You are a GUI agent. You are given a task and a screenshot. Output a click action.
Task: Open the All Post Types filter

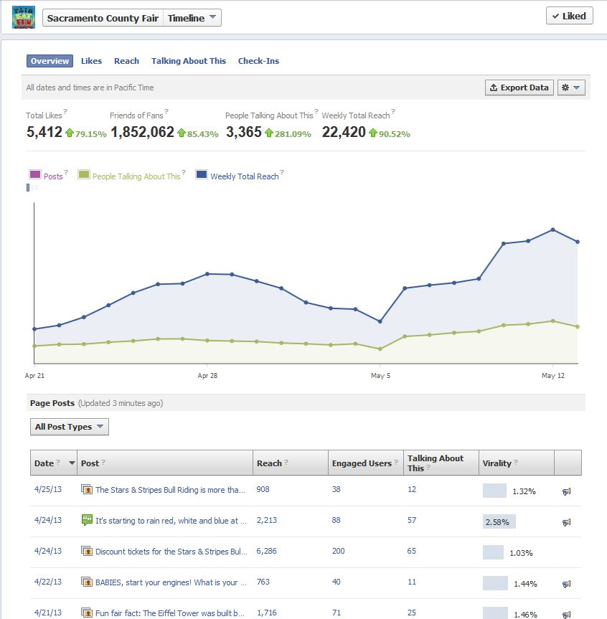coord(69,427)
